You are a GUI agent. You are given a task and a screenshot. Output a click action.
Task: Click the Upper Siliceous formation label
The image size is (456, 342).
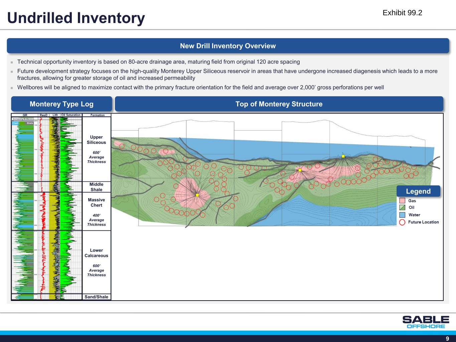pos(96,140)
